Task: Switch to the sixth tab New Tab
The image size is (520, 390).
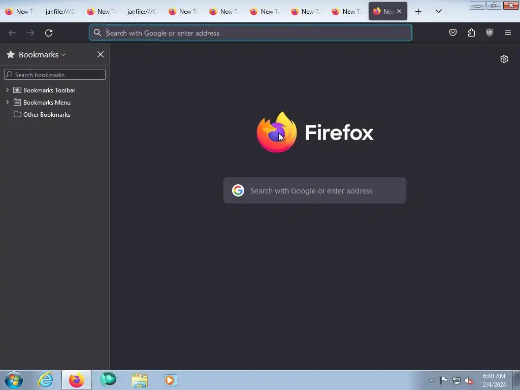Action: [224, 11]
